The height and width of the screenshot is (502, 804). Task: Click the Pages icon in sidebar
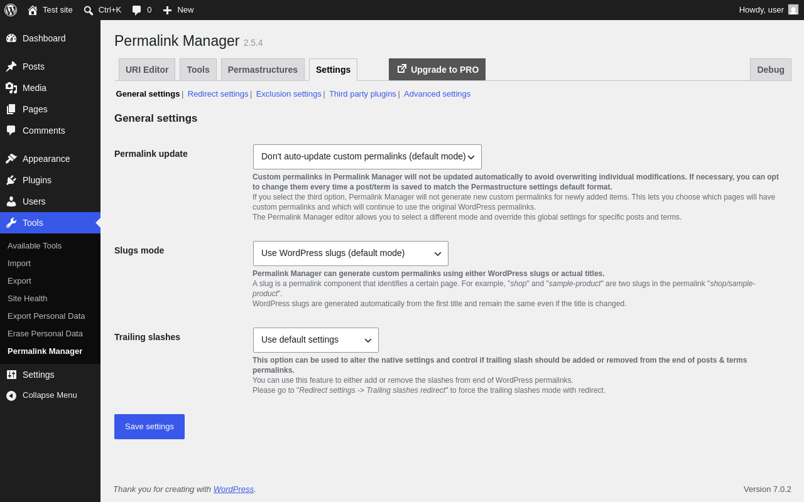tap(11, 109)
